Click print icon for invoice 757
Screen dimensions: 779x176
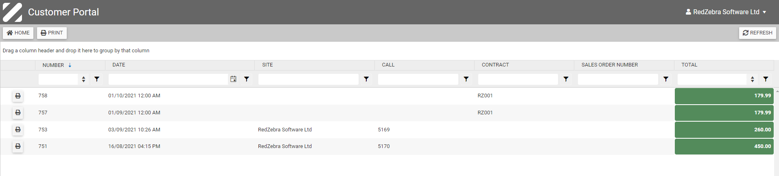[x=18, y=113]
